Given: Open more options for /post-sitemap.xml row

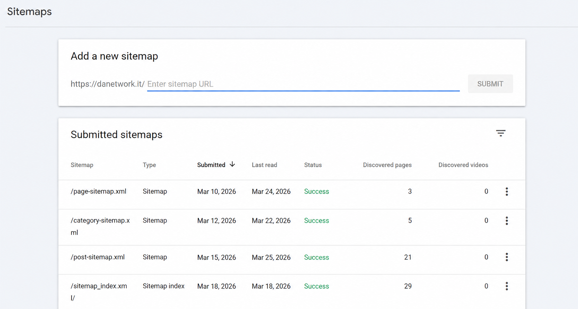Looking at the screenshot, I should [x=506, y=257].
